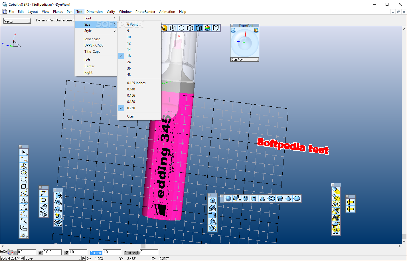Choose lower case text option
The image size is (407, 261).
[96, 39]
